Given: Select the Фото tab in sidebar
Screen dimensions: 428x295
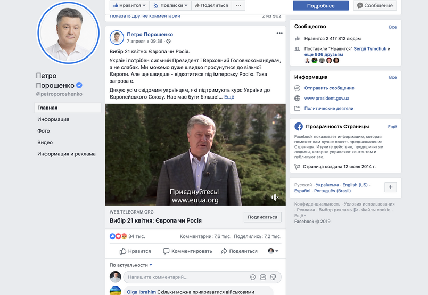Looking at the screenshot, I should 44,131.
